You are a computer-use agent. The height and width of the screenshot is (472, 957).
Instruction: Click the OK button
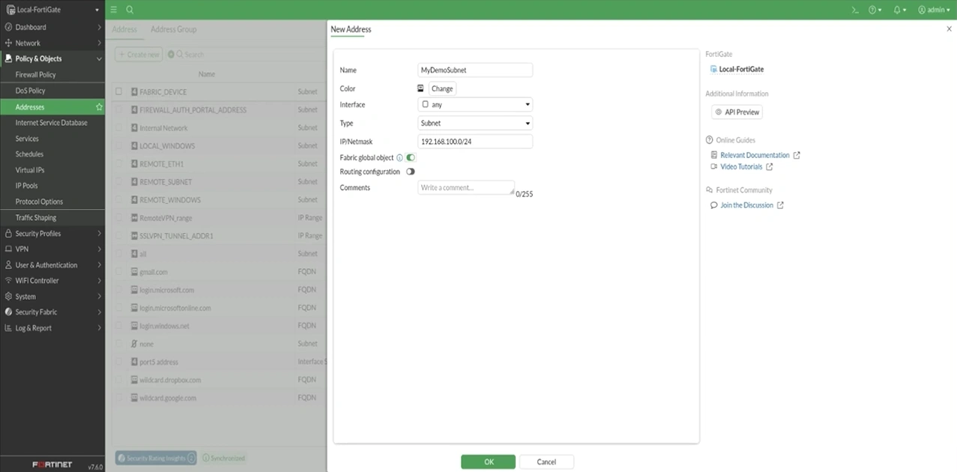click(489, 462)
